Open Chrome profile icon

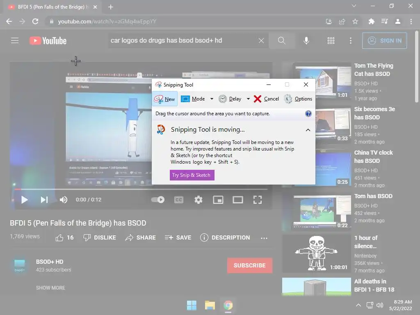click(x=398, y=21)
